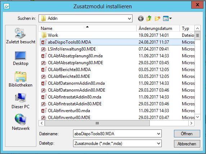Select the Work folder
This screenshot has height=154, width=206.
pyautogui.click(x=53, y=35)
